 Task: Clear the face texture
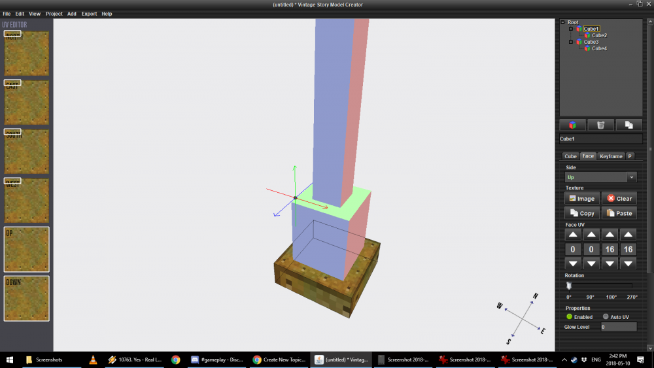tap(619, 198)
